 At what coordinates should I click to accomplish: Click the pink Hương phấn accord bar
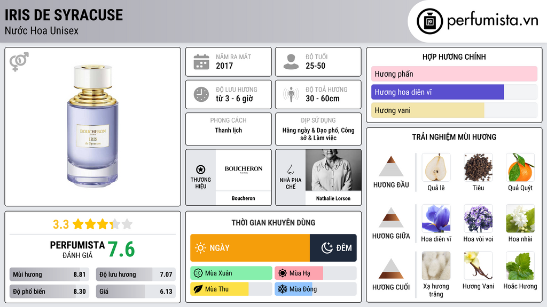[454, 74]
